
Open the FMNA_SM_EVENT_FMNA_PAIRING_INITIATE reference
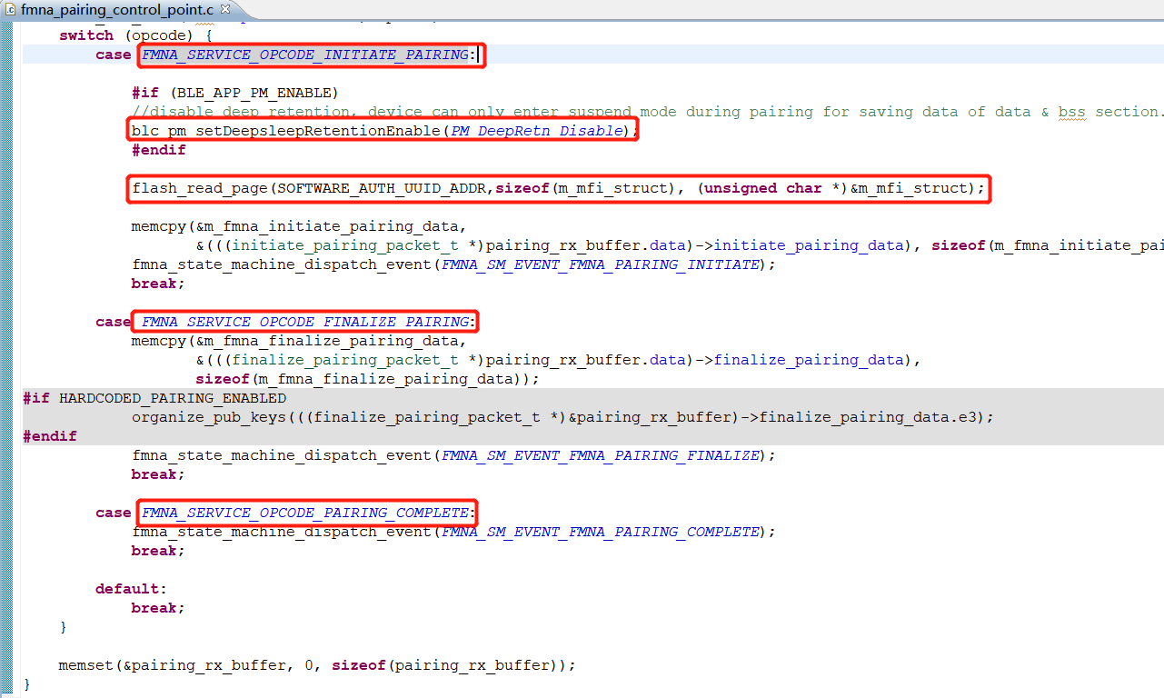pyautogui.click(x=600, y=264)
